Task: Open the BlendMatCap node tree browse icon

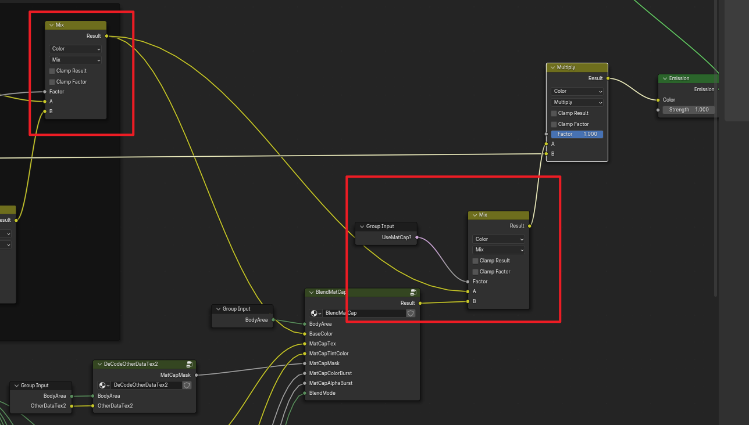Action: 316,313
